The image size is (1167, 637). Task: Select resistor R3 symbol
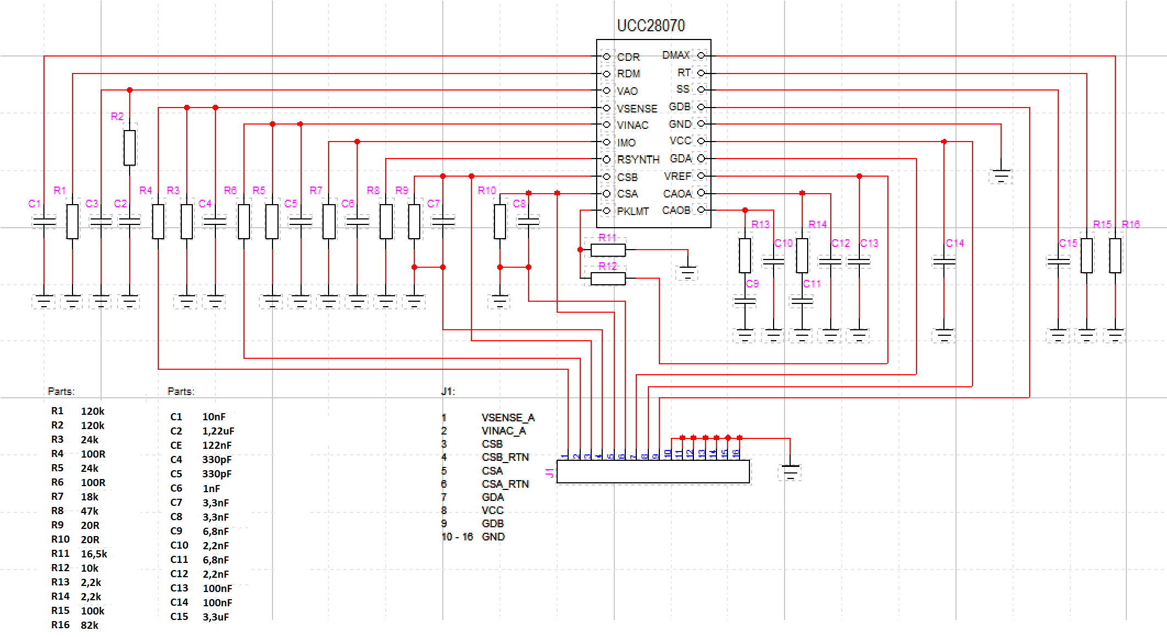click(x=187, y=221)
